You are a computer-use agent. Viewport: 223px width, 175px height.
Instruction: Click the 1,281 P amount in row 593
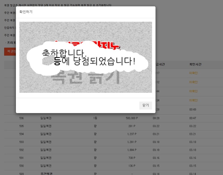[x=132, y=142]
